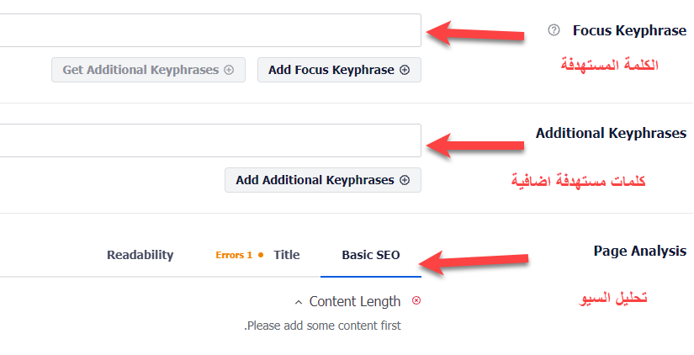Focus the Focus Keyphrase text field
This screenshot has width=694, height=355.
click(x=210, y=30)
